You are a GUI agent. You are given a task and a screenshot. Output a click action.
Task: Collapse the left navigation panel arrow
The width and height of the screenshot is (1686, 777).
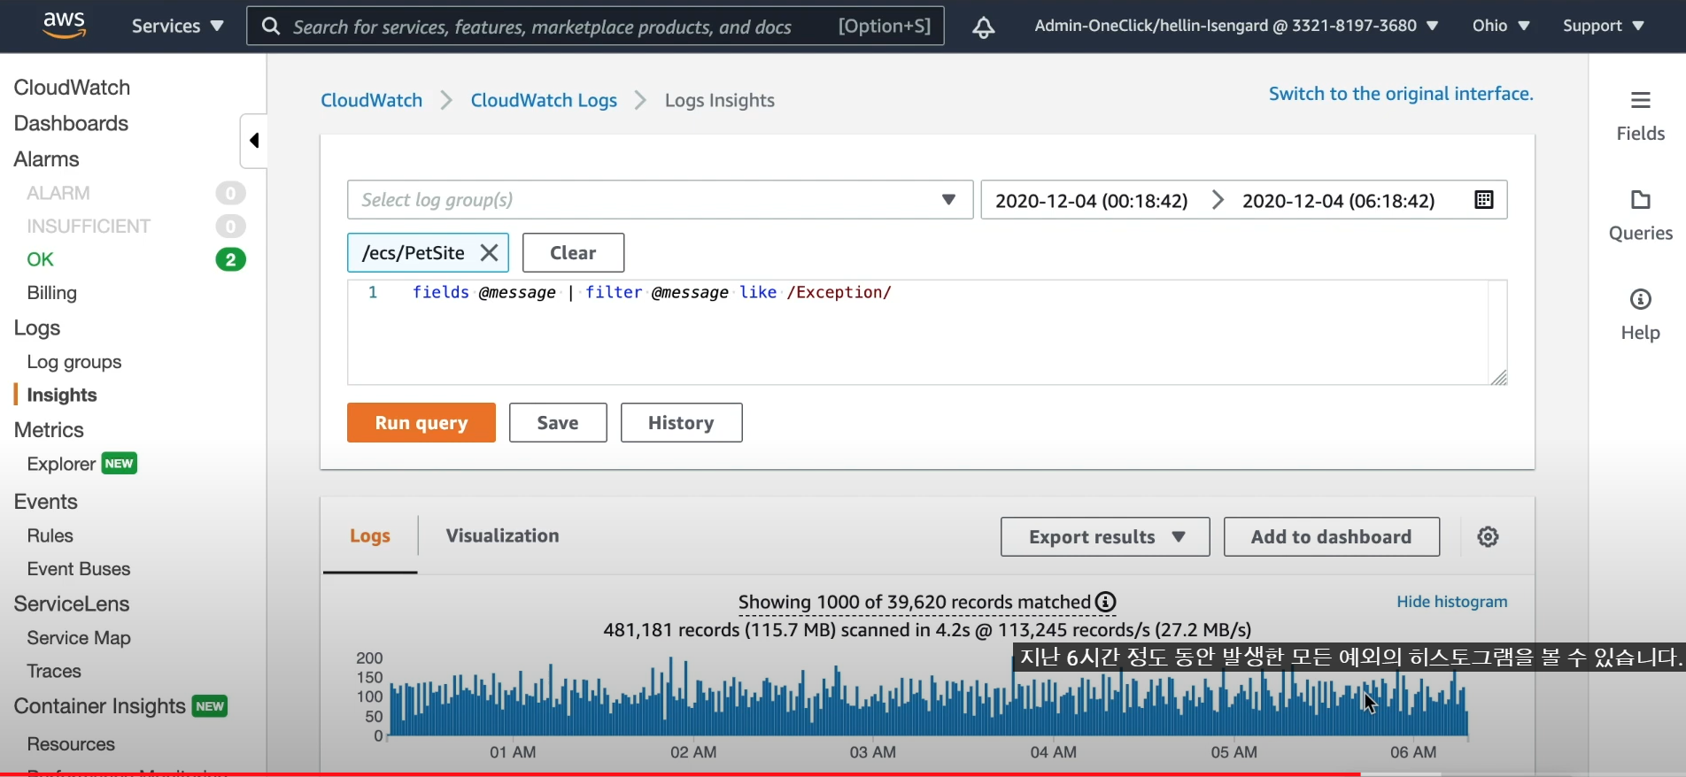click(x=254, y=141)
